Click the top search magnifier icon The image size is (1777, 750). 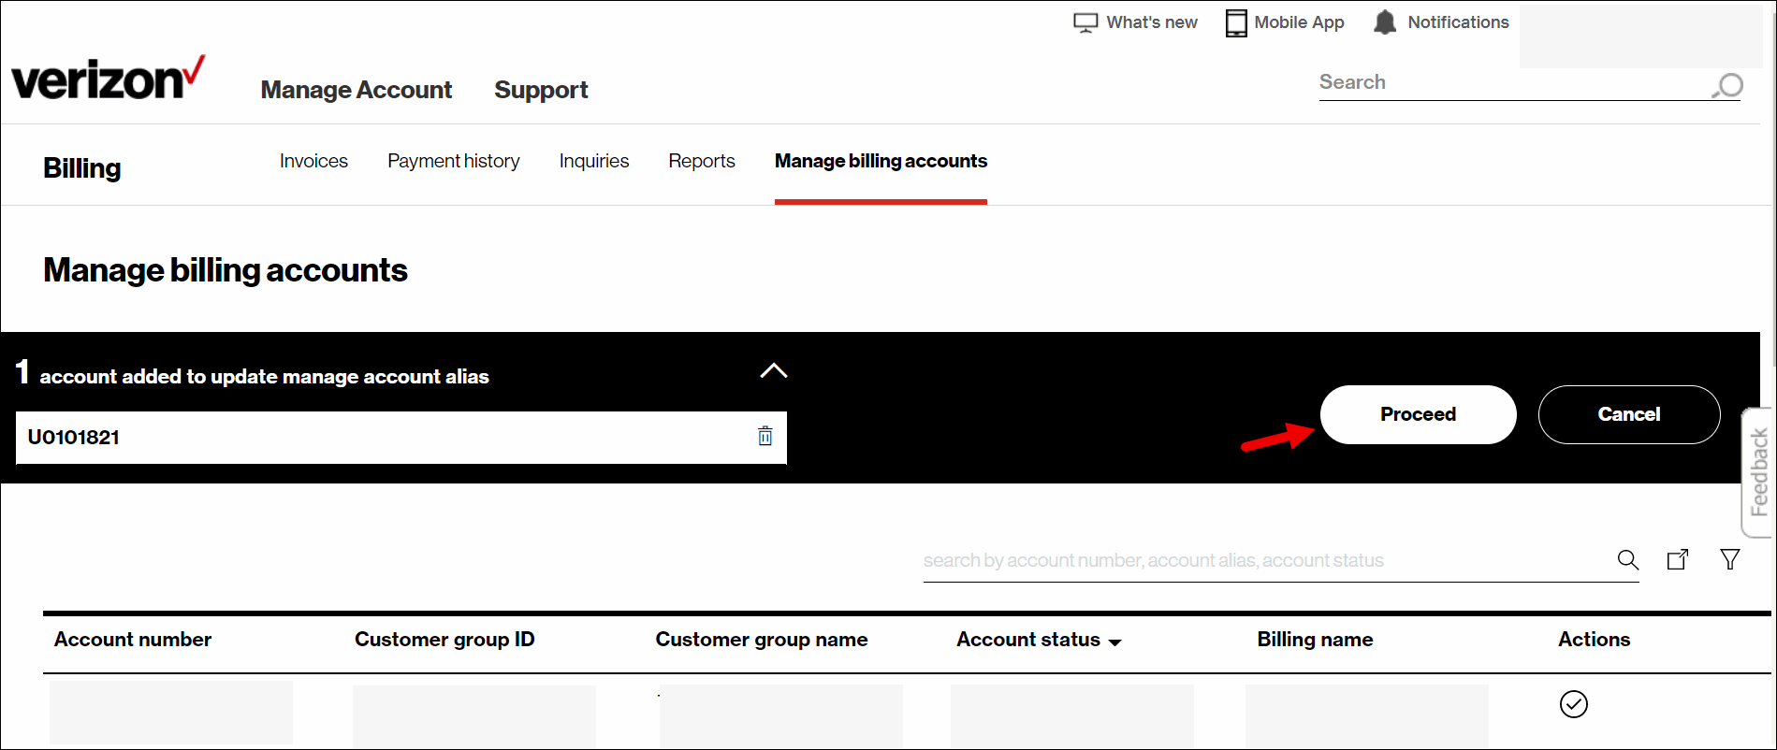1727,85
